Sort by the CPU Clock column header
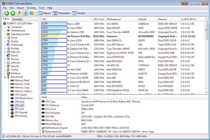210x140 pixels. tap(99, 19)
